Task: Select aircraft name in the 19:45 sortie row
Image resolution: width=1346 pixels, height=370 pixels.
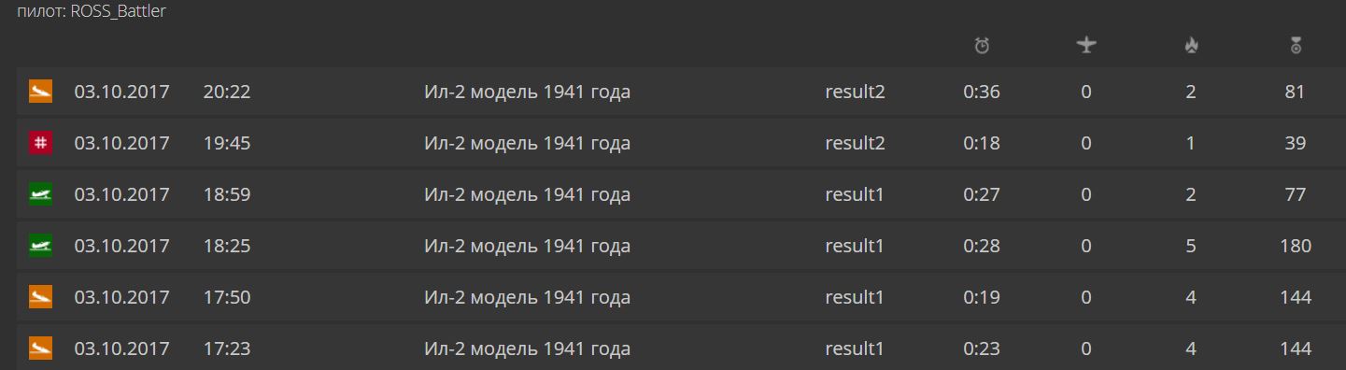Action: 527,144
